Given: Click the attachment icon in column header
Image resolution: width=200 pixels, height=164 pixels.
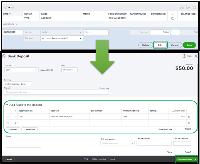Looking at the screenshot, I should [x=173, y=19].
